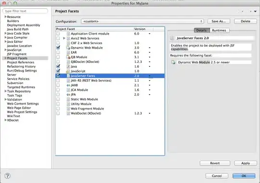Uncheck the JavaServer Faces checkbox
Screen dimensions: 260x183
pyautogui.click(x=58, y=75)
